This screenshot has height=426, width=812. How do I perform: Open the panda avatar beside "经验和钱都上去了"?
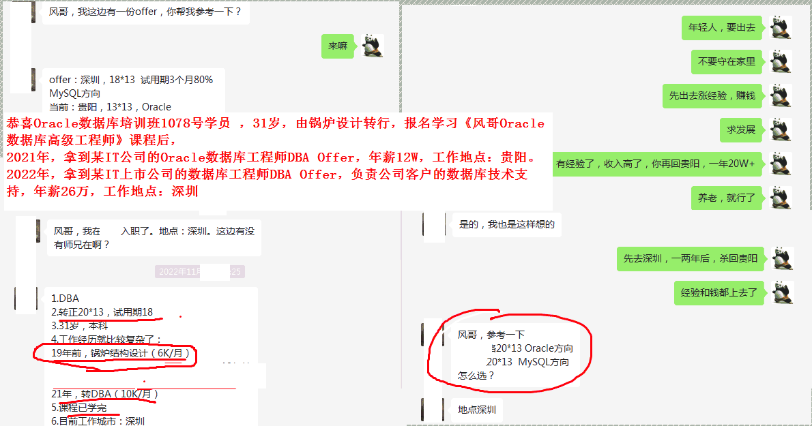[783, 292]
